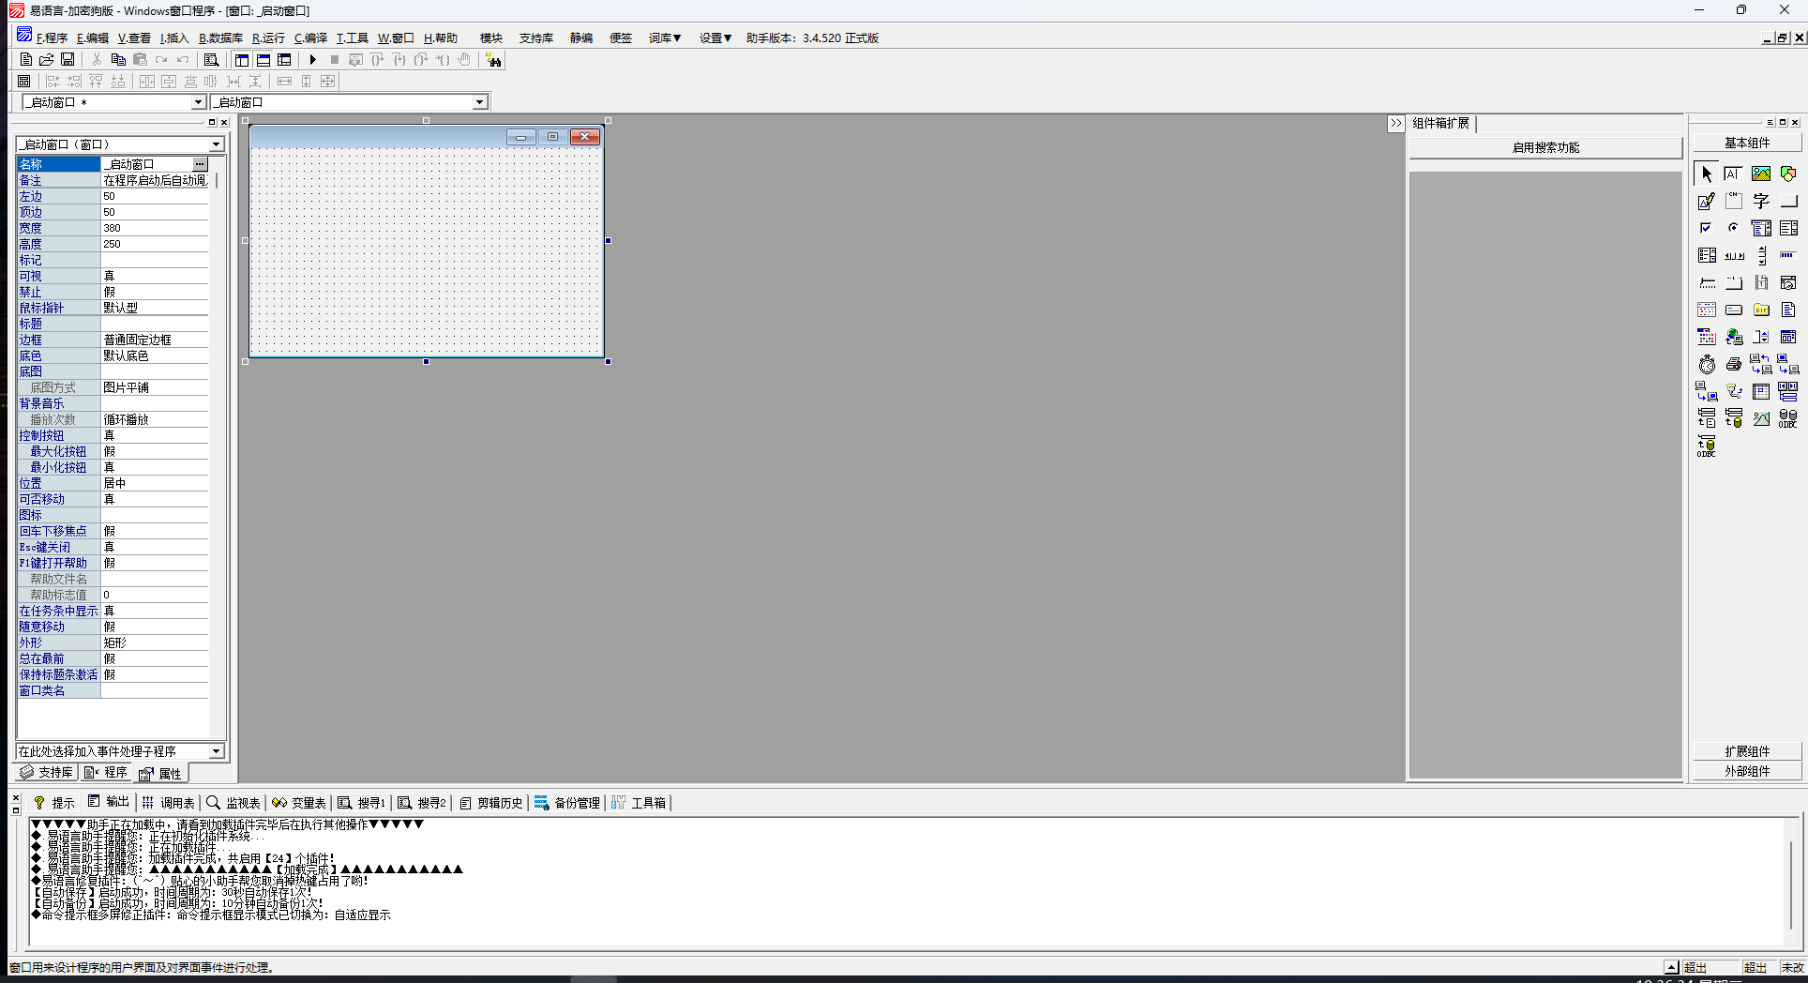Screen dimensions: 1808x983
Task: Open the 设置 dropdown menu
Action: click(715, 38)
